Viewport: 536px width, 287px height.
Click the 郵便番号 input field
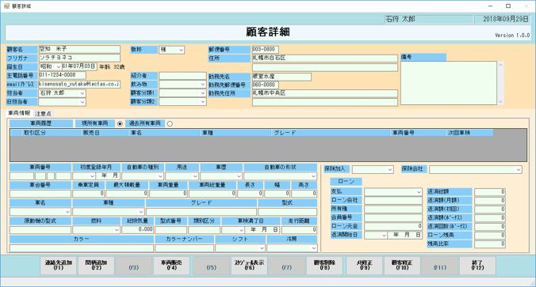click(266, 50)
